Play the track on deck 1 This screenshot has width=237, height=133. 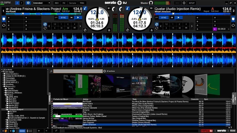tap(78, 17)
